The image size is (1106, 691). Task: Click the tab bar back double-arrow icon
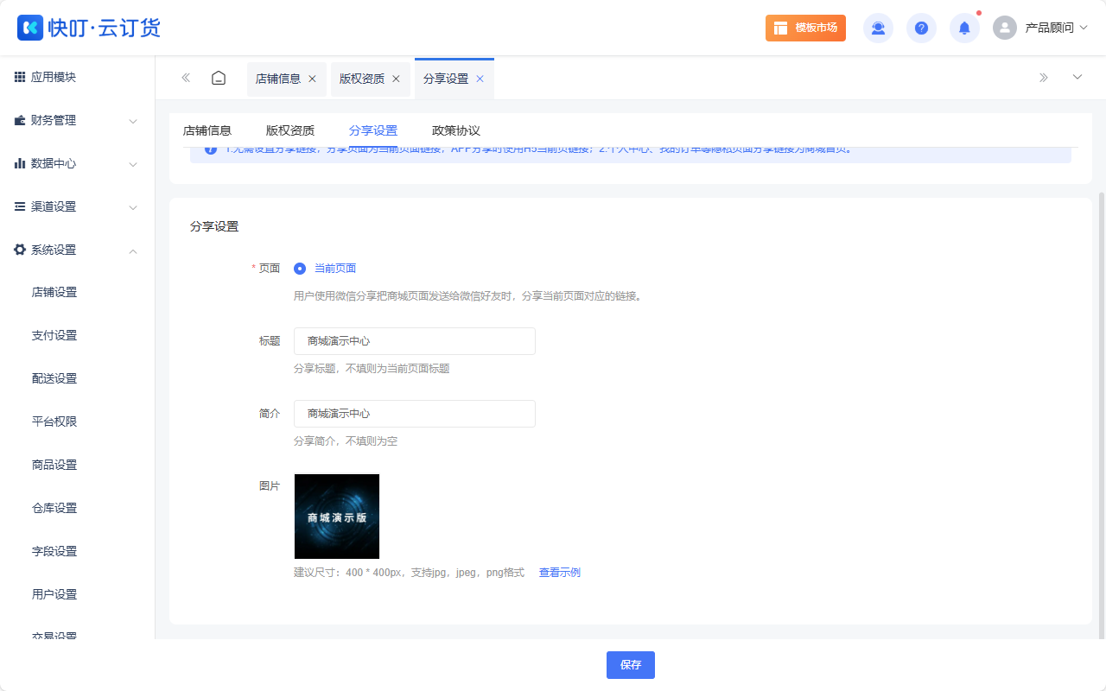[186, 78]
